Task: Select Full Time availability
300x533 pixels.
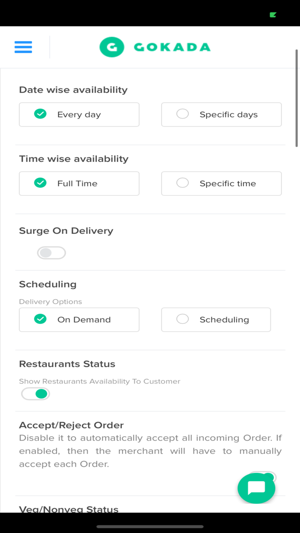Action: pos(79,183)
